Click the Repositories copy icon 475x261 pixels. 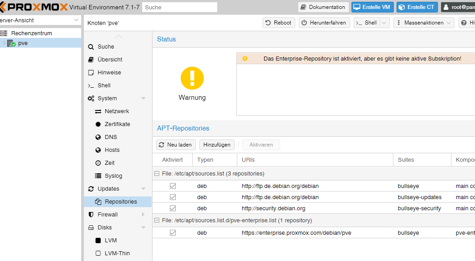[x=98, y=202]
